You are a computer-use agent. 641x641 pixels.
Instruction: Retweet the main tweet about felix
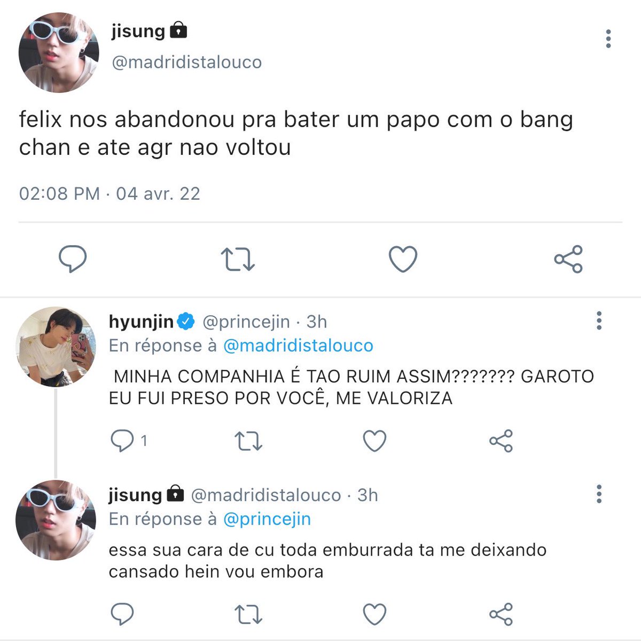[x=238, y=259]
